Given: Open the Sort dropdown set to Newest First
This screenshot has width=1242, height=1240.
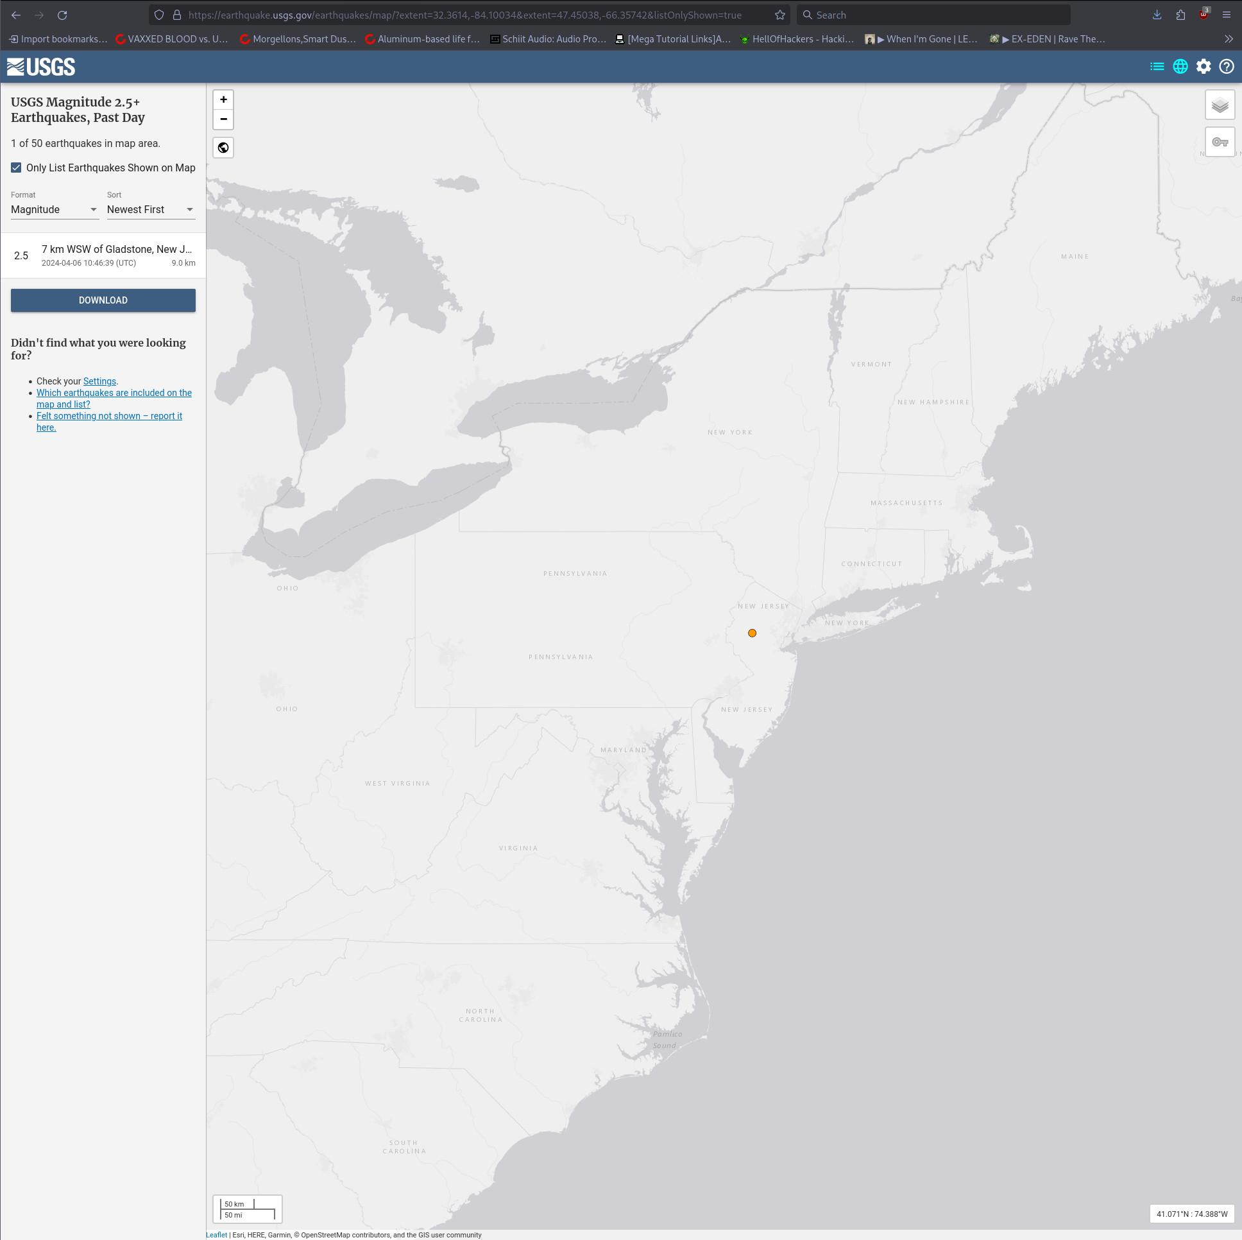Looking at the screenshot, I should coord(151,210).
